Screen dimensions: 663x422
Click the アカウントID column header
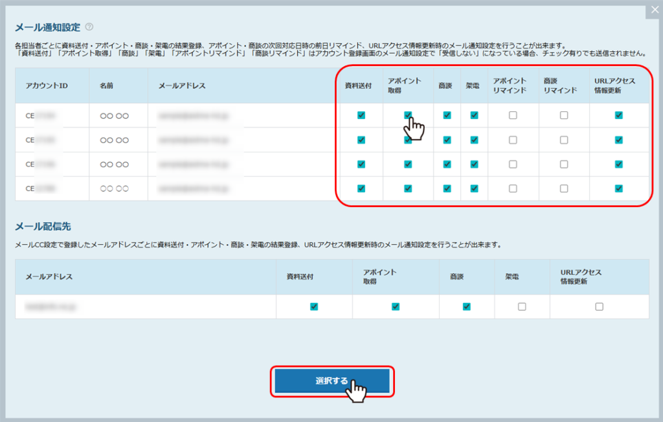point(47,86)
